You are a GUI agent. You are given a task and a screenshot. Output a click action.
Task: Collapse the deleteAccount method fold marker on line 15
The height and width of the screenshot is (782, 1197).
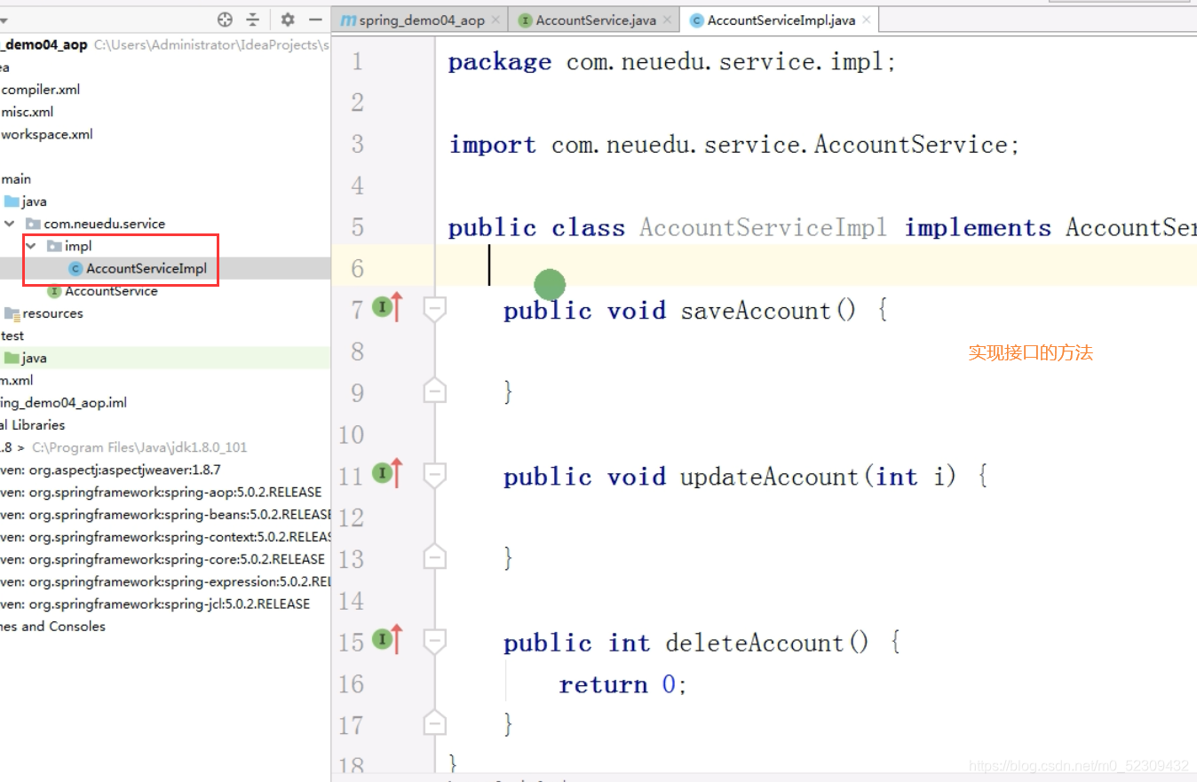[x=434, y=642]
